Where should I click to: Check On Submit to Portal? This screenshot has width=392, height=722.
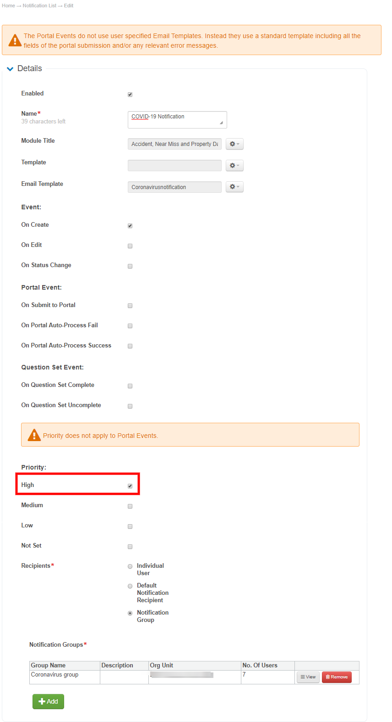point(130,306)
